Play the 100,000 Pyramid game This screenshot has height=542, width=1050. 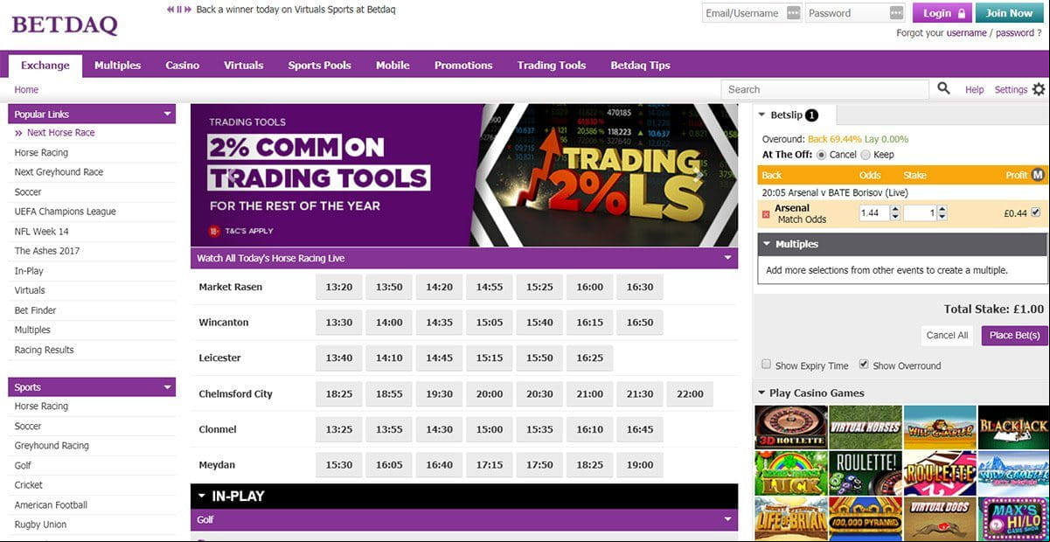[x=866, y=518]
